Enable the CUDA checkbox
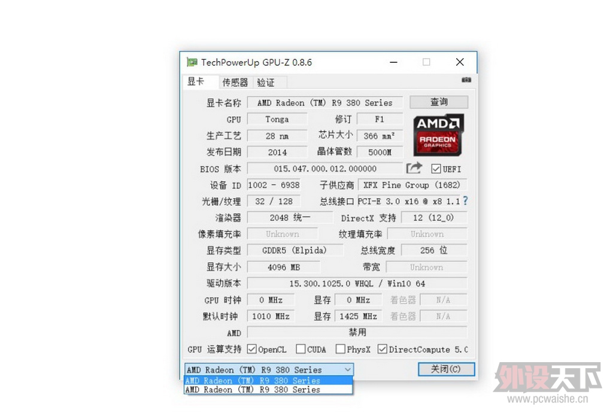Viewport: 613px width, 419px height. click(x=301, y=348)
